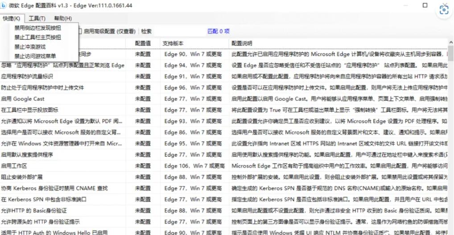Select the 启用默认搜索提供程序 row
Image resolution: width=454 pixels, height=235 pixels.
pos(224,155)
